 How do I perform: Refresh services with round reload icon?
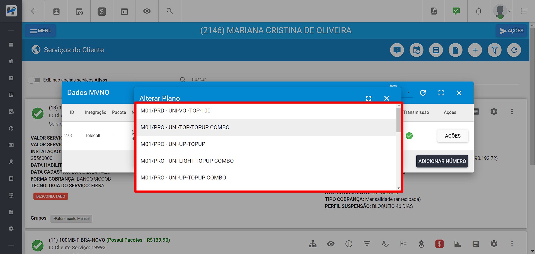point(514,50)
